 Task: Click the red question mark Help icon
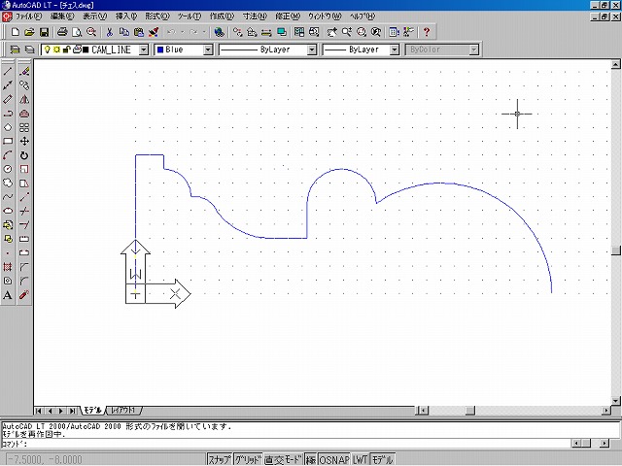coord(427,32)
